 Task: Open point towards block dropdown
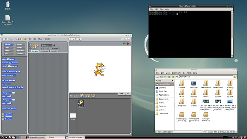click(15, 75)
